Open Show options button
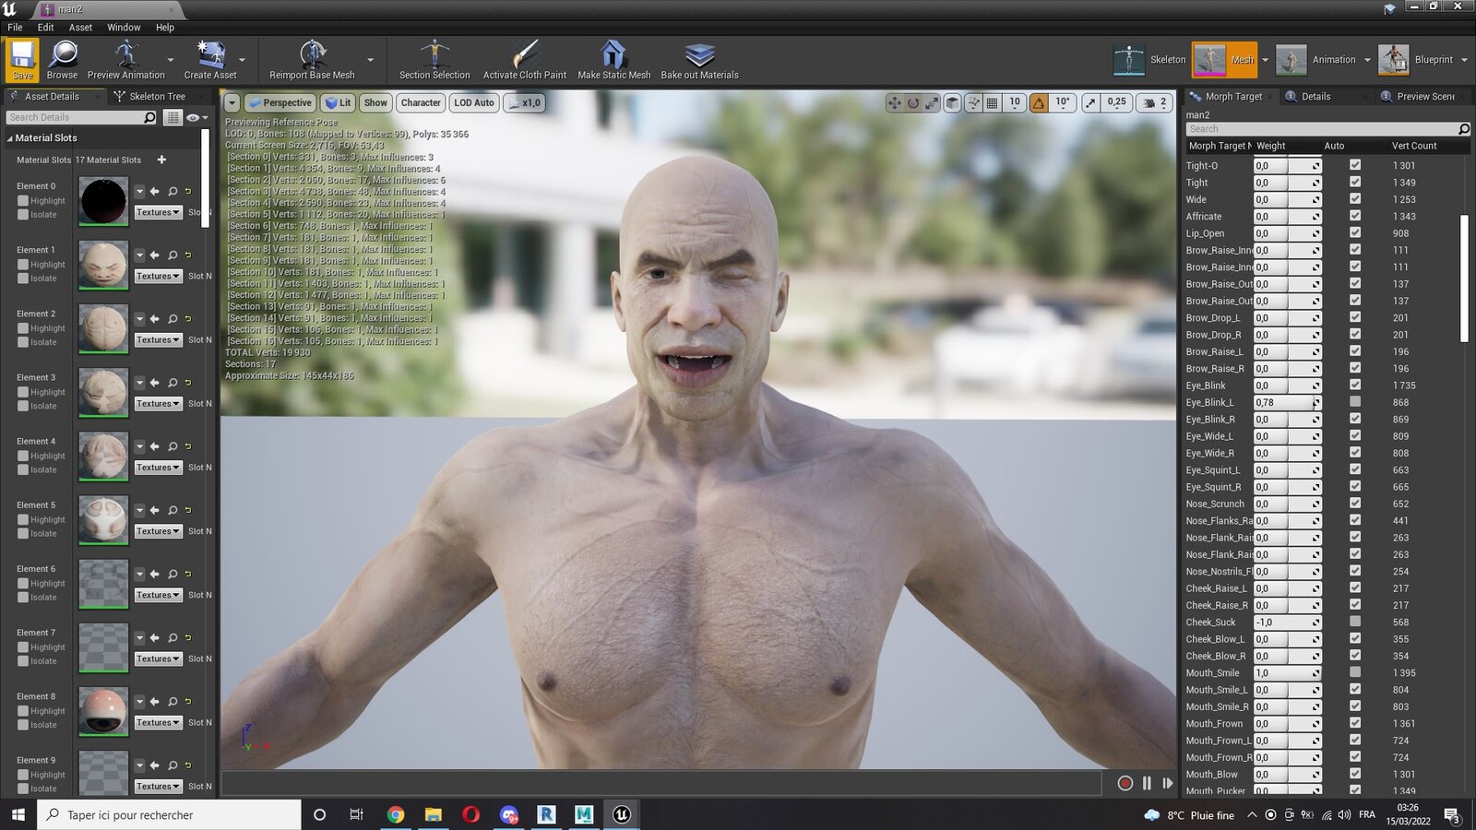 coord(375,102)
